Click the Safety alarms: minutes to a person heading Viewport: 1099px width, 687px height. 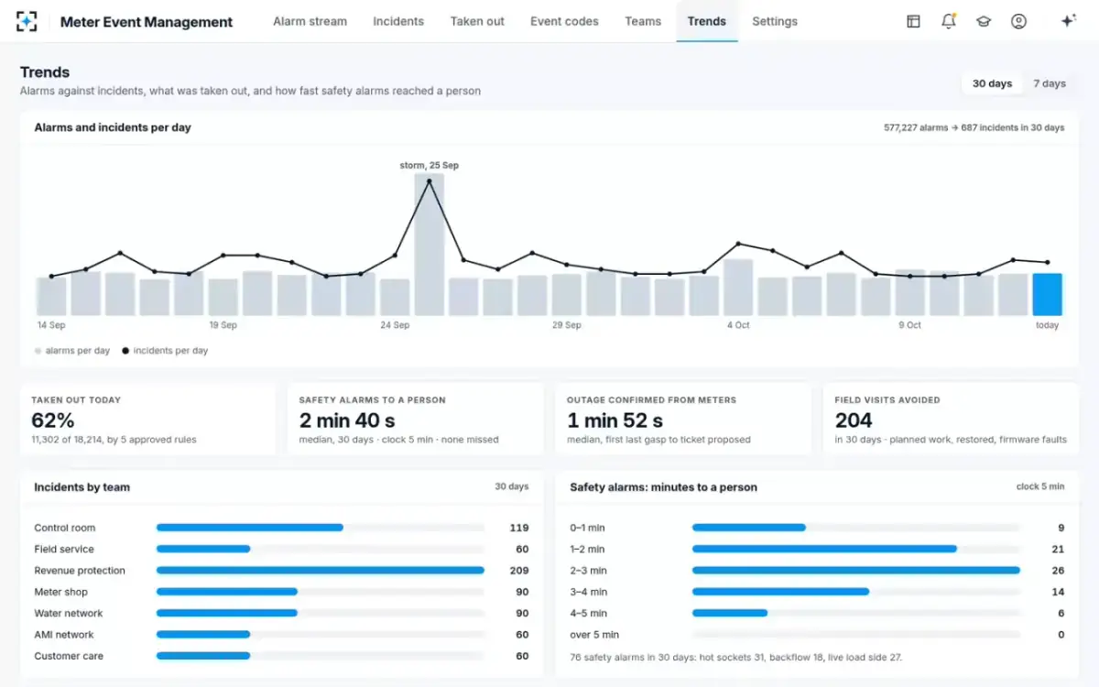click(663, 487)
